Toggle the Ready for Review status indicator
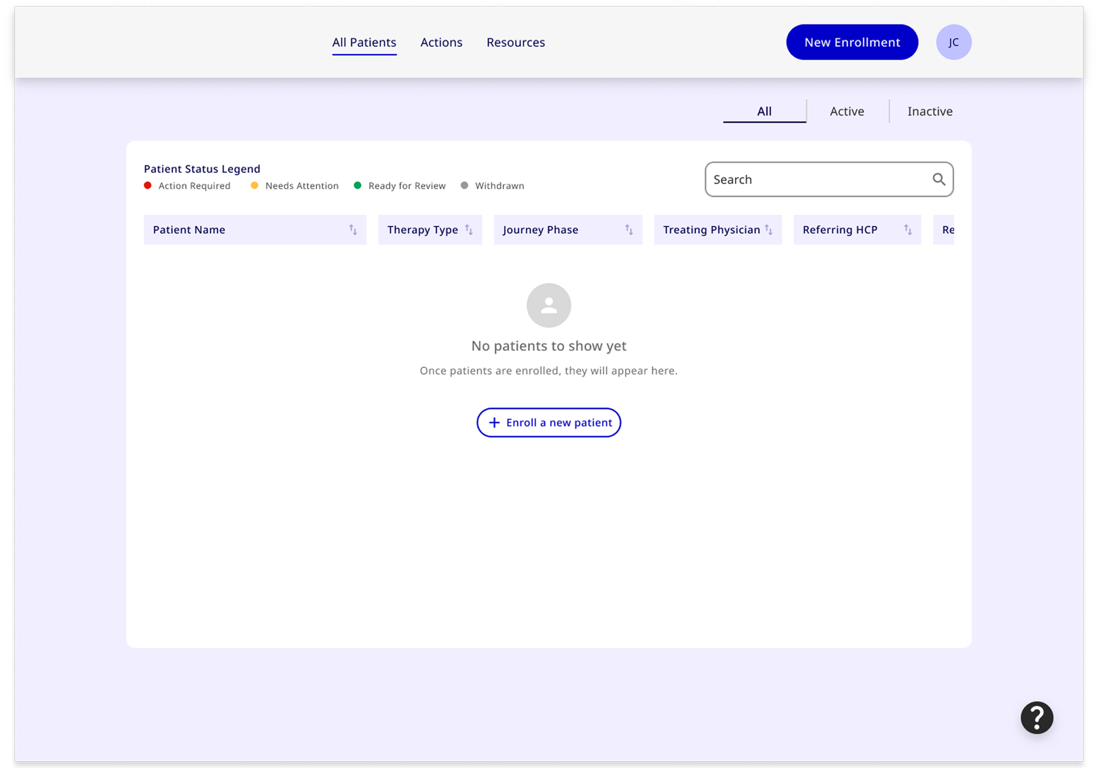1098x768 pixels. click(x=358, y=185)
